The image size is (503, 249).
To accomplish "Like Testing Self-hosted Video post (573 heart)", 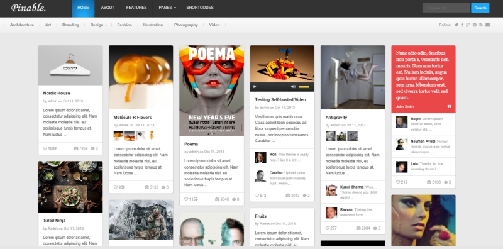I will point(257,195).
